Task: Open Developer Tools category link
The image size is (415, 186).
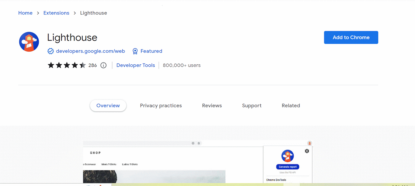Action: tap(136, 65)
